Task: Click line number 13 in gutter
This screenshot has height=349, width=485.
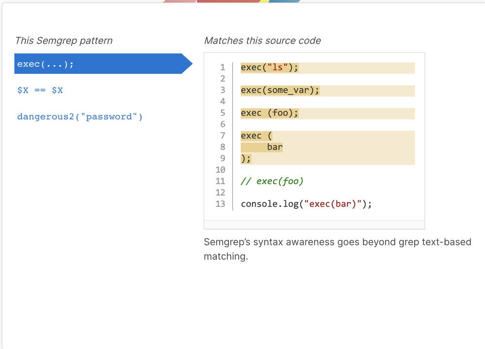Action: tap(220, 204)
